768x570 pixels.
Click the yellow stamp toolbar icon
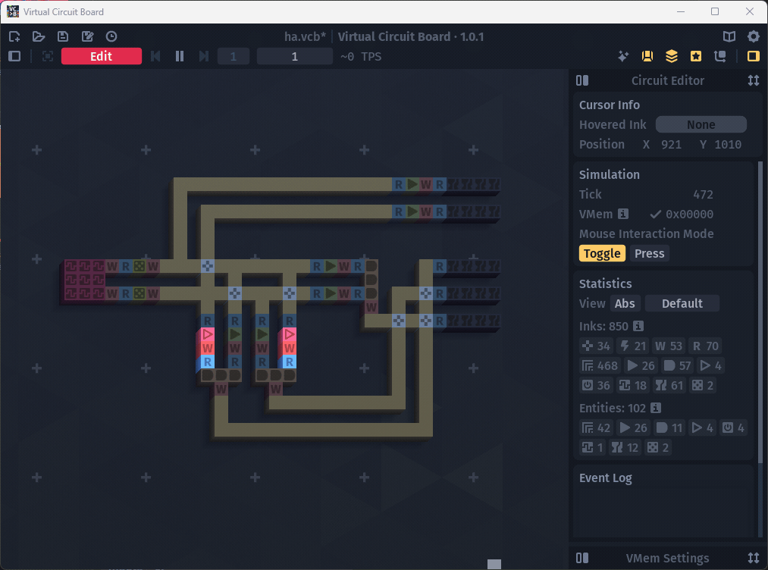647,56
